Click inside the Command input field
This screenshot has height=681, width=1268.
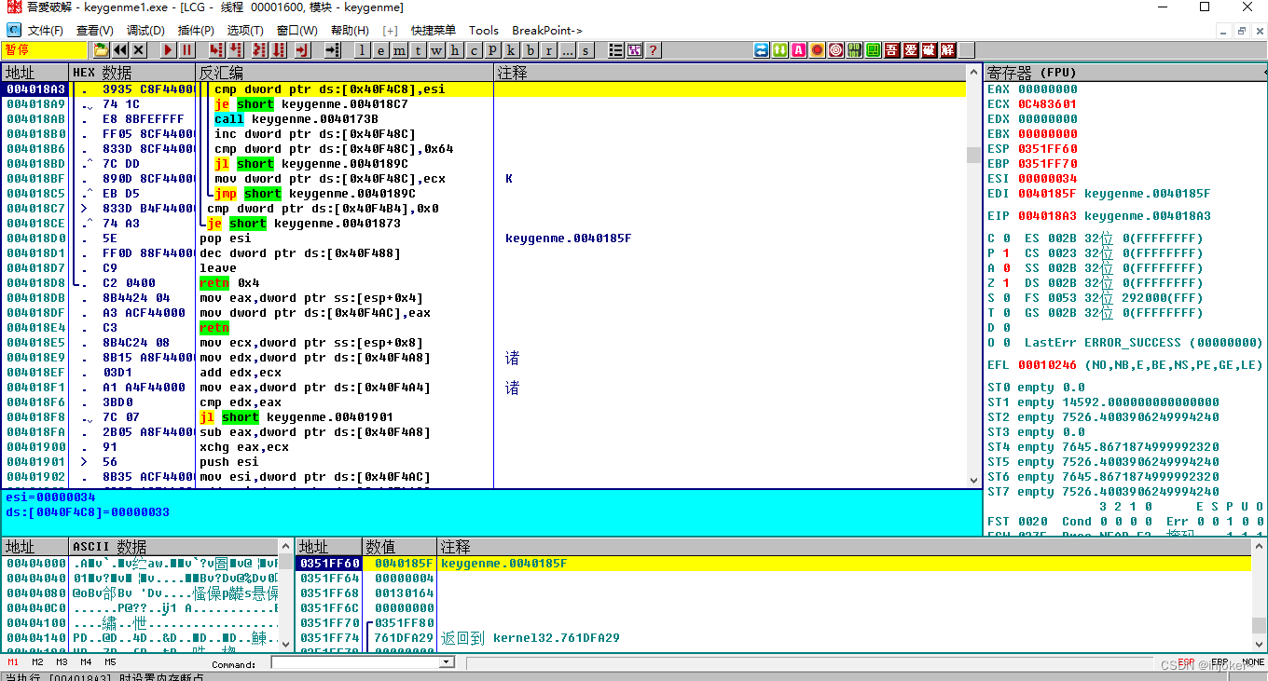pyautogui.click(x=355, y=662)
